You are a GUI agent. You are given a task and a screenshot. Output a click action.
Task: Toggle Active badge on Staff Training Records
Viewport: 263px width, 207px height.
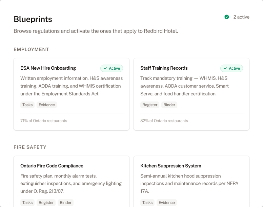click(231, 68)
